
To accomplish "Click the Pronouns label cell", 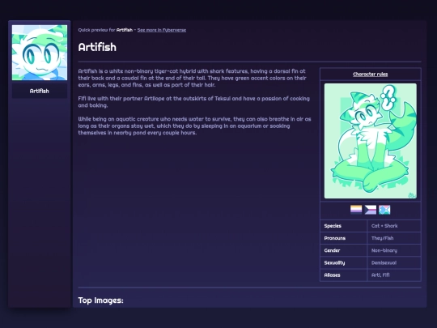I will pos(344,238).
